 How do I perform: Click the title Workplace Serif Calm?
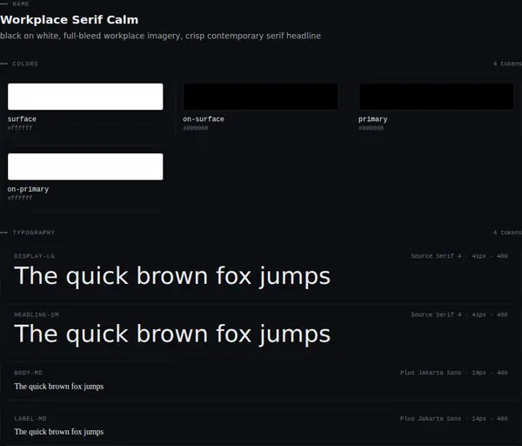point(70,20)
